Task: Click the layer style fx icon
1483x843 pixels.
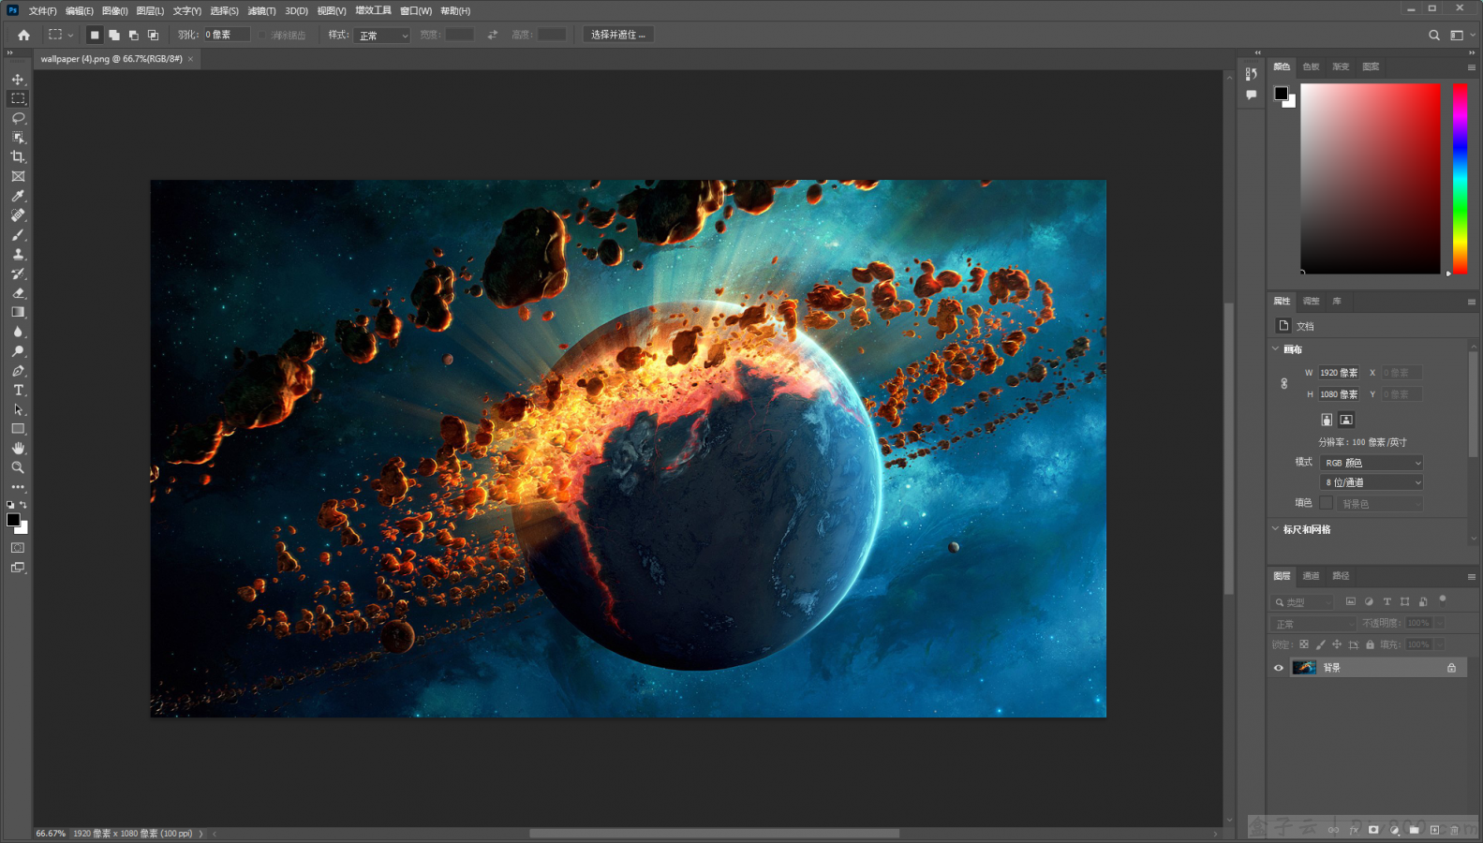Action: point(1354,830)
